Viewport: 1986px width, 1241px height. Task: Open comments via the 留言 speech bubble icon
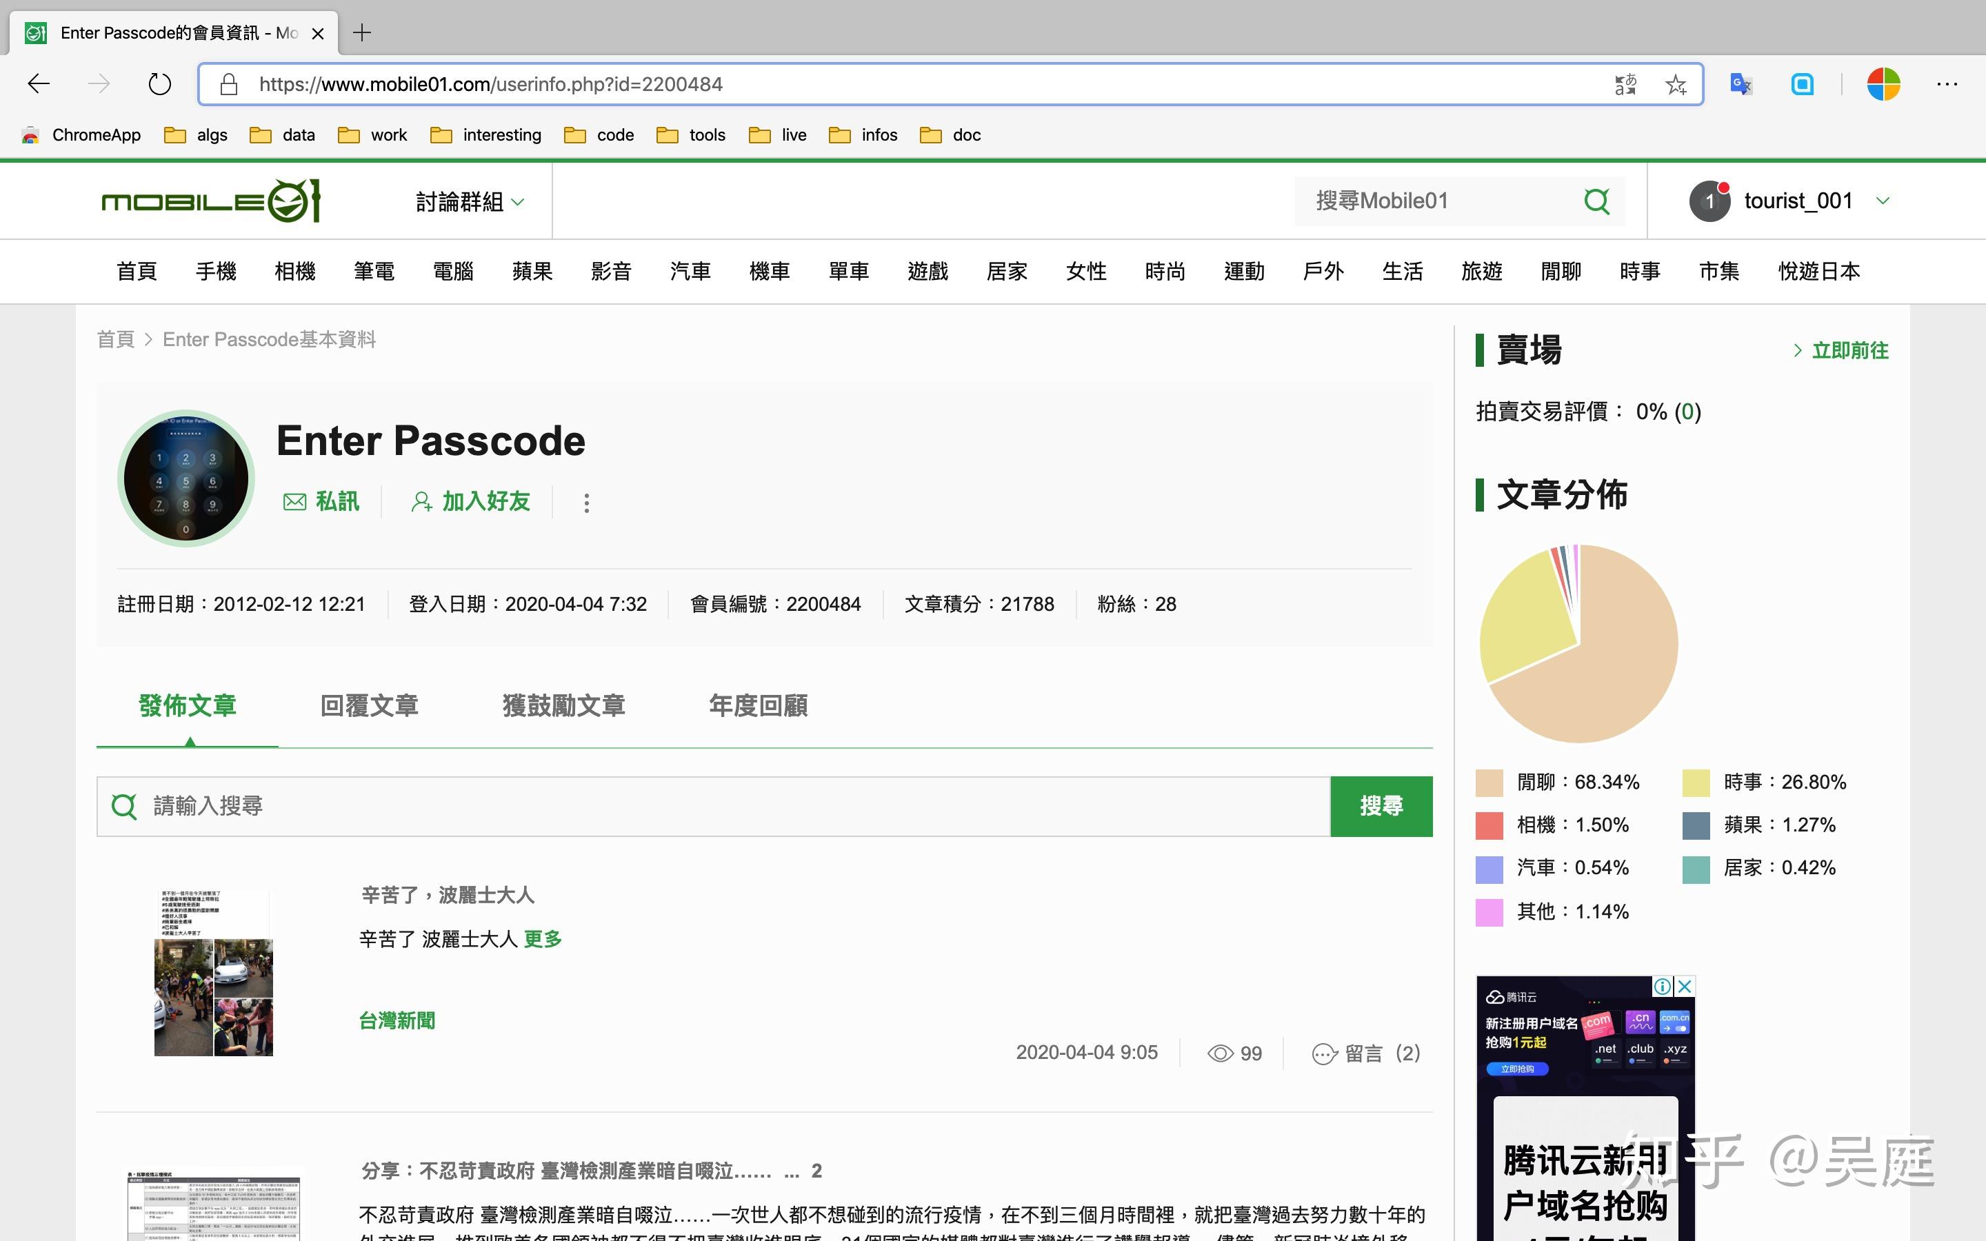[1325, 1053]
